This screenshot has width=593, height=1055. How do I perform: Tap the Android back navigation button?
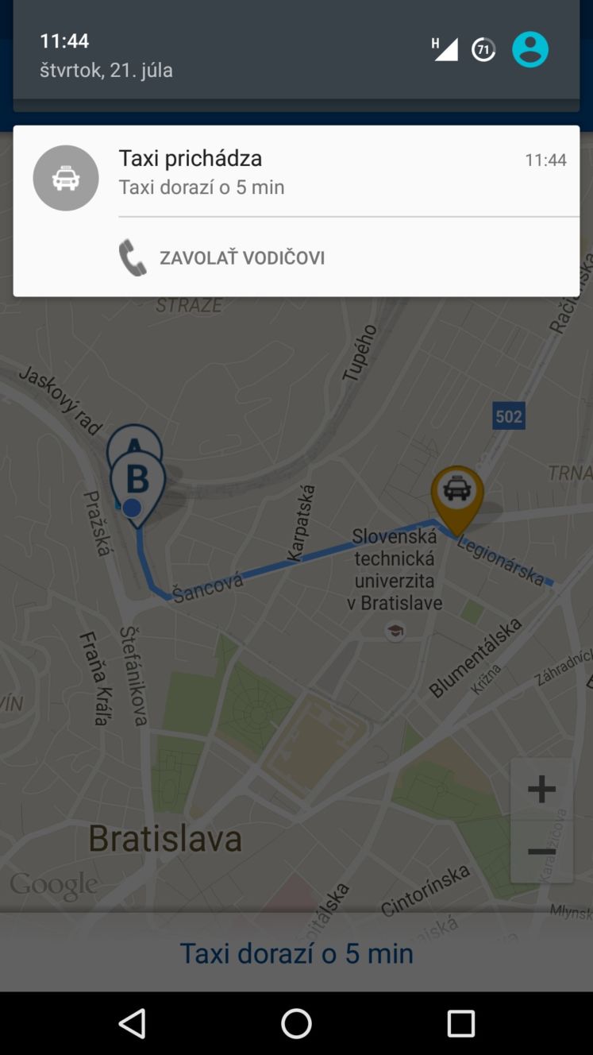132,1023
